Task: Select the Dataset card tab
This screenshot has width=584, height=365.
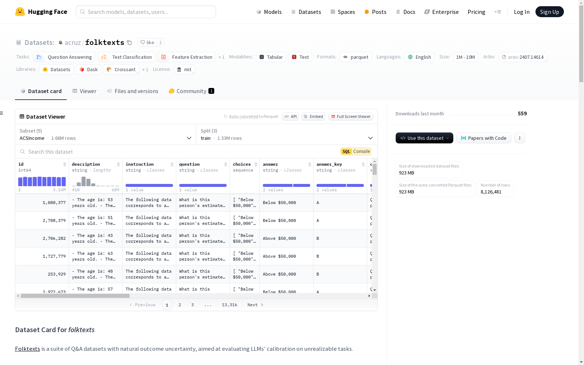Action: click(x=41, y=91)
